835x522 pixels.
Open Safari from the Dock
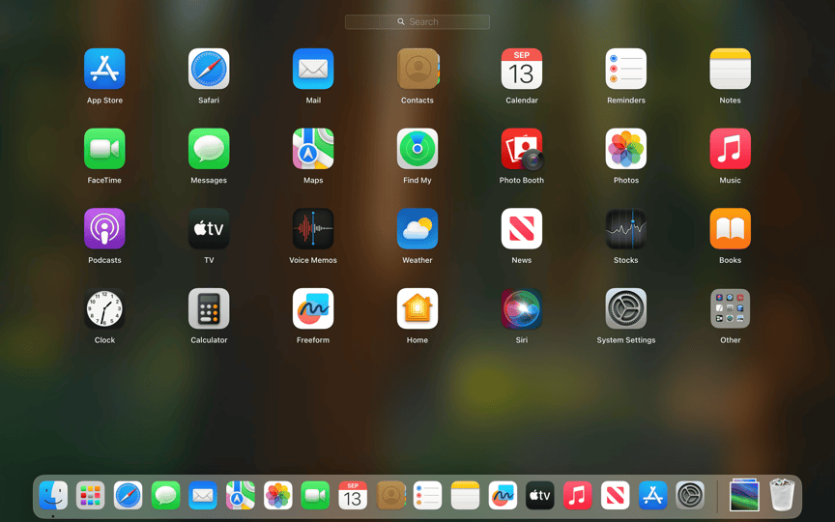pos(128,495)
